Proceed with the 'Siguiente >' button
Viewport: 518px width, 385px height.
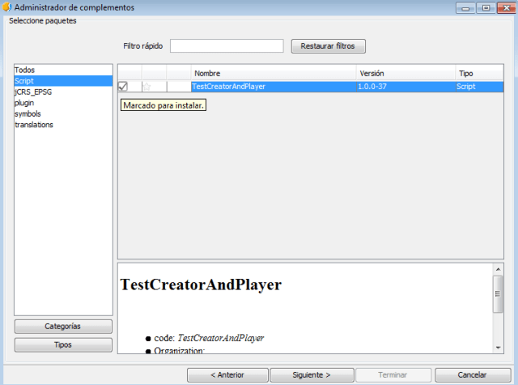click(x=311, y=375)
